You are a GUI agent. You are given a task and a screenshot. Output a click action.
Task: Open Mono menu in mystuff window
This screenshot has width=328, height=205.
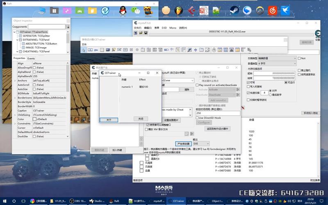pyautogui.click(x=173, y=28)
